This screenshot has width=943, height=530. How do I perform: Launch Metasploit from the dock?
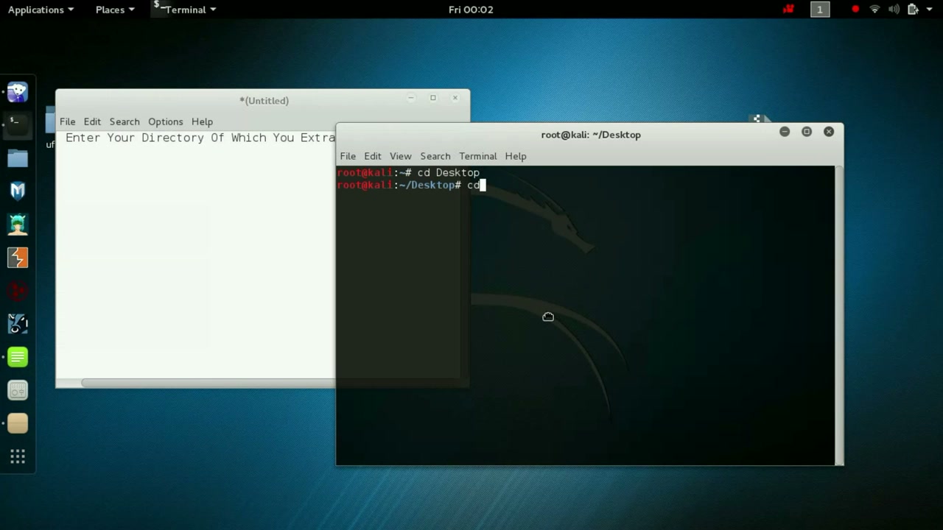click(x=18, y=191)
